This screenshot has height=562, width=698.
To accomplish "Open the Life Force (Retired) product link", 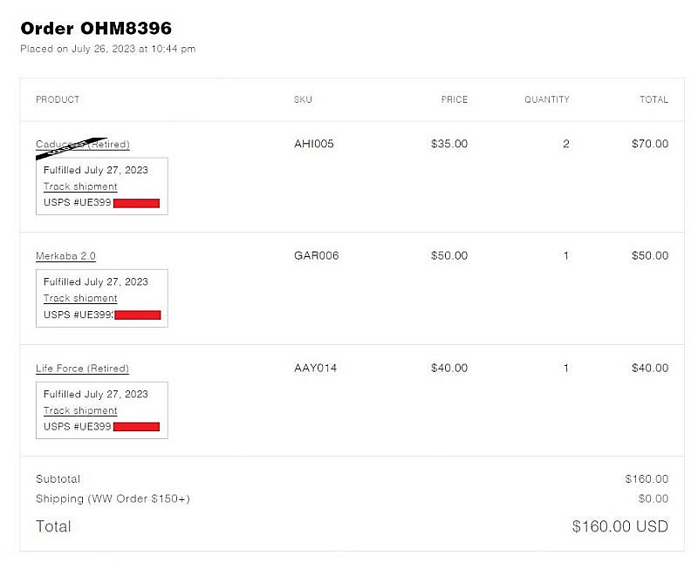I will (x=82, y=369).
